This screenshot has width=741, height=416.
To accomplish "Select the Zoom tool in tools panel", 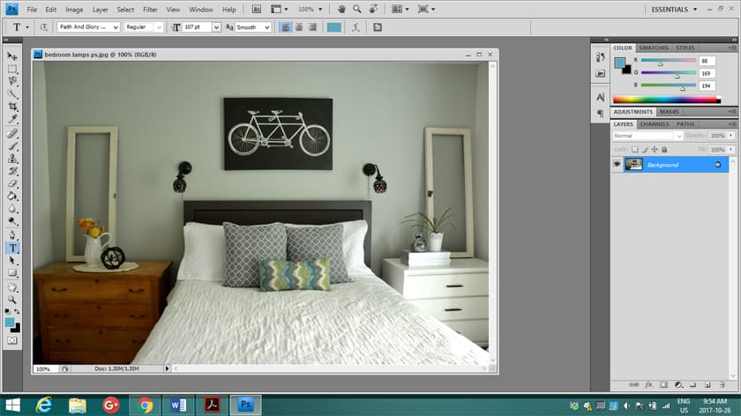I will point(12,300).
